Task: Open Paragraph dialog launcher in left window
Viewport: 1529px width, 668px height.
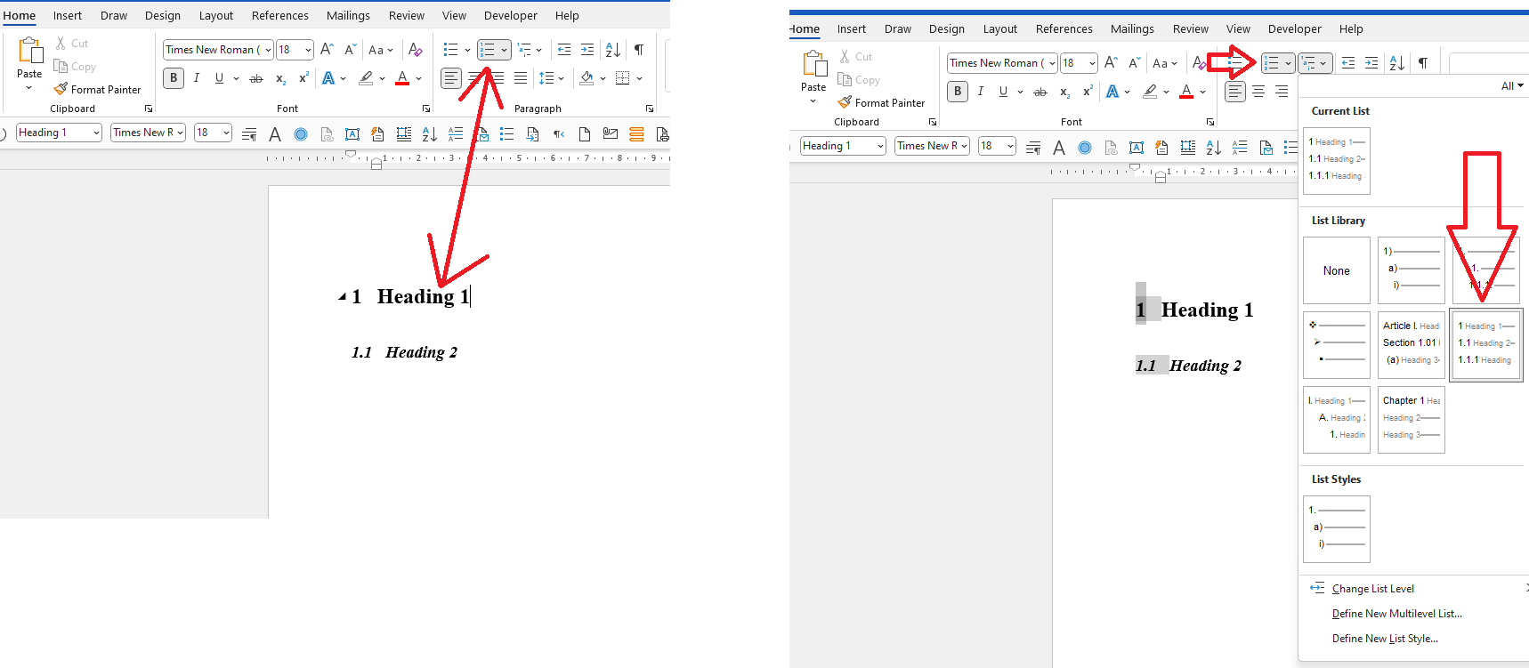Action: click(x=650, y=109)
